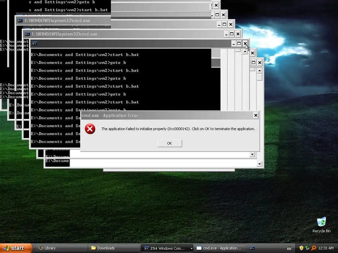Image resolution: width=338 pixels, height=253 pixels.
Task: Maximize the rightmost background cmd window
Action: click(x=253, y=63)
